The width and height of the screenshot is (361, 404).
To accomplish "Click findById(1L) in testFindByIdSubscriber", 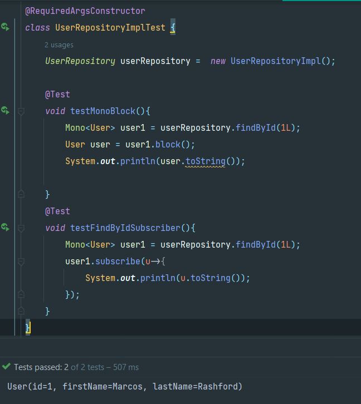I will click(x=266, y=244).
